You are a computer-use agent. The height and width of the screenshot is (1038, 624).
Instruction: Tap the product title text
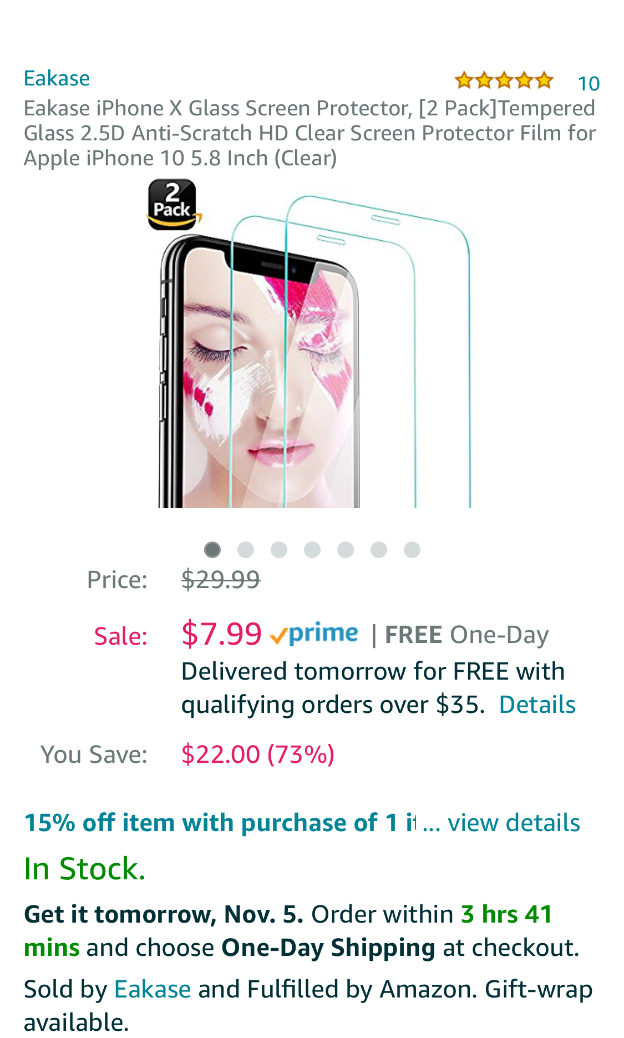tap(310, 133)
